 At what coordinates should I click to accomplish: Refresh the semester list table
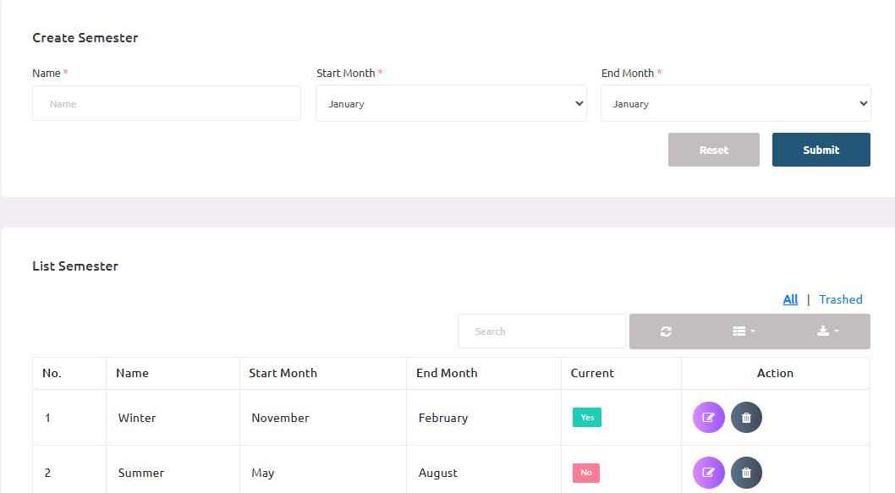click(x=666, y=331)
